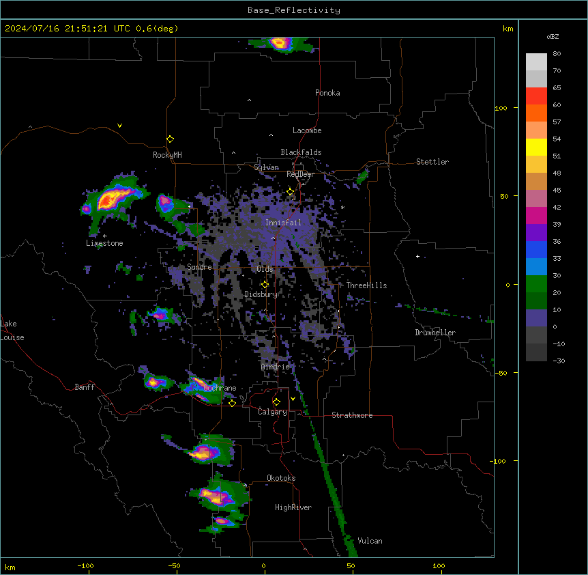Click the Lacombe city label
Image resolution: width=588 pixels, height=575 pixels.
coord(307,130)
